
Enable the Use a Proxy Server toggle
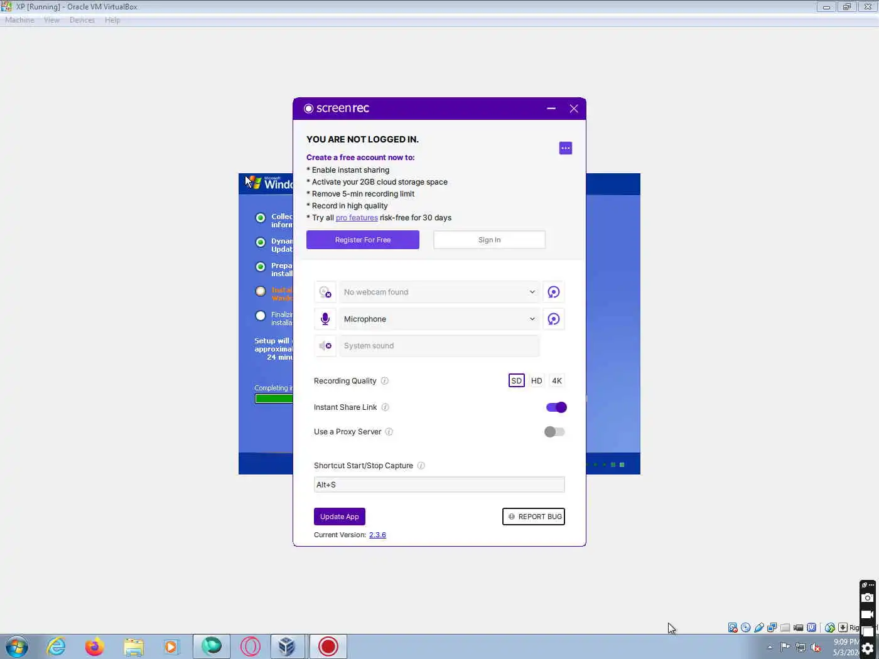click(554, 432)
